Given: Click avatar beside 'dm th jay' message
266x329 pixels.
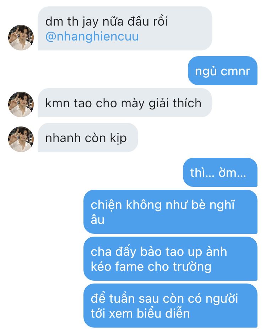Looking at the screenshot, I should 21,38.
